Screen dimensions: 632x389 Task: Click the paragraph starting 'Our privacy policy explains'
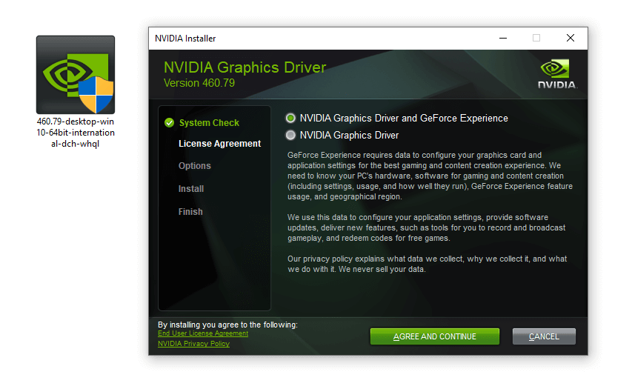coord(428,264)
